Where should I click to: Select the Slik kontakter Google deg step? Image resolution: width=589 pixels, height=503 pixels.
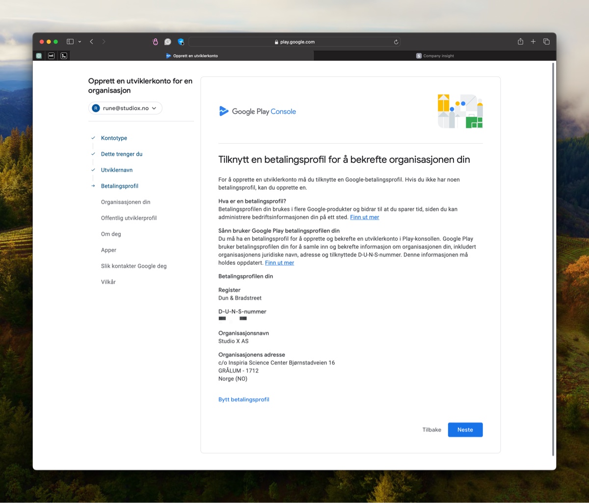point(134,266)
